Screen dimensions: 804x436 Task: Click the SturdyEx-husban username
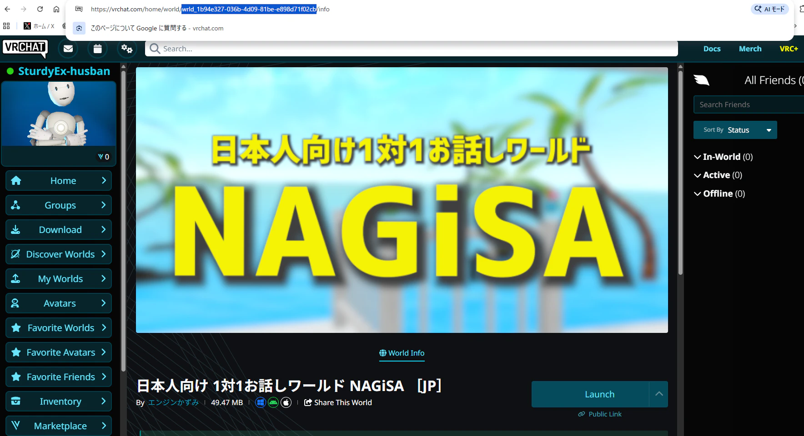64,71
